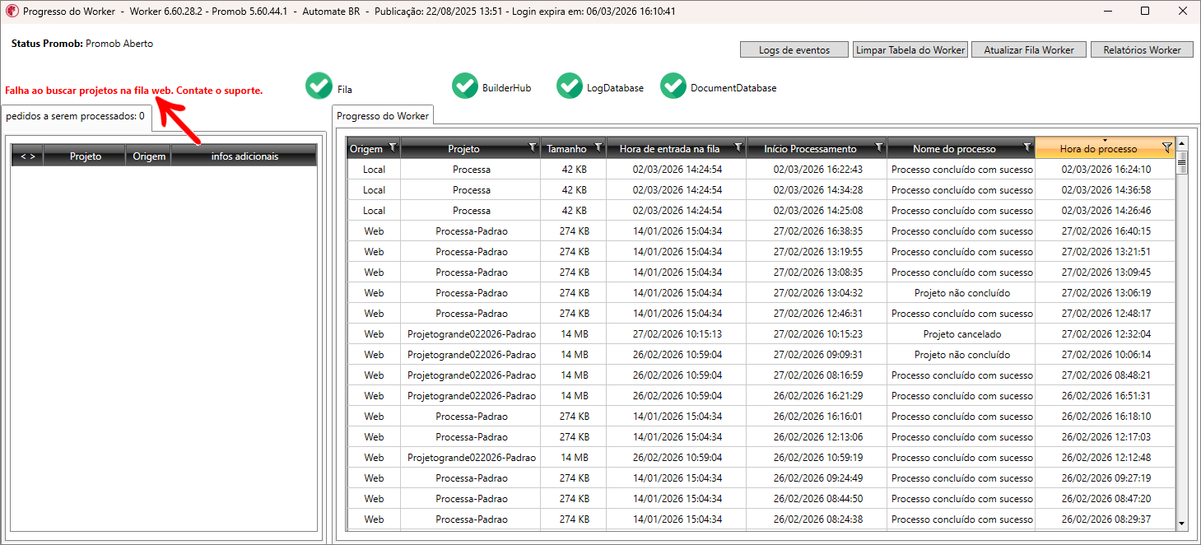Screen dimensions: 1201x545
Task: Open filter dropdown for Nome do processo column
Action: point(1026,148)
